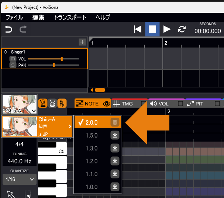224x198 pixels.
Task: Click the scroll-left arrow of track scrollbar
Action: tap(92, 90)
